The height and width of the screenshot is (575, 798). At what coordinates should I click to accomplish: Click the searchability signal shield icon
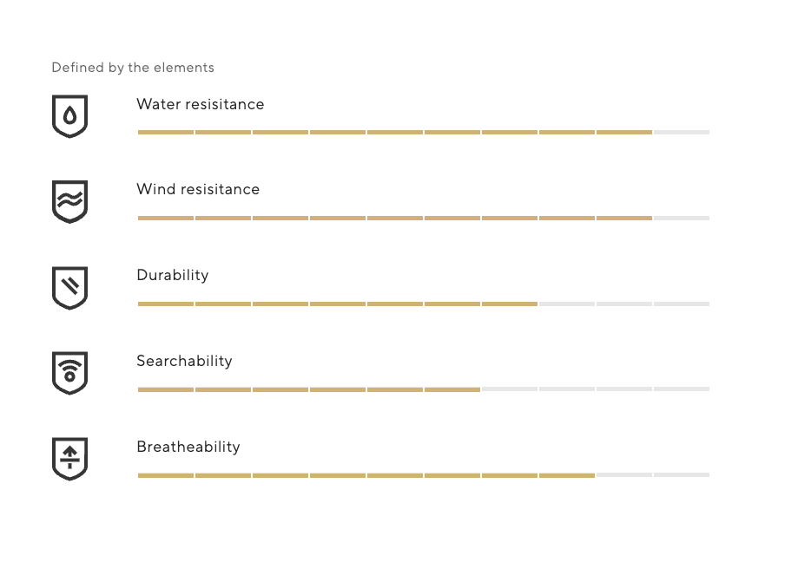pyautogui.click(x=69, y=373)
